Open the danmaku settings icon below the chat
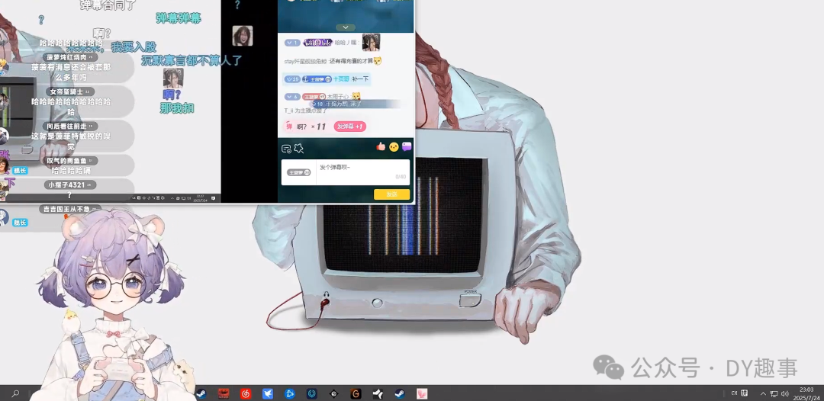 [x=286, y=149]
